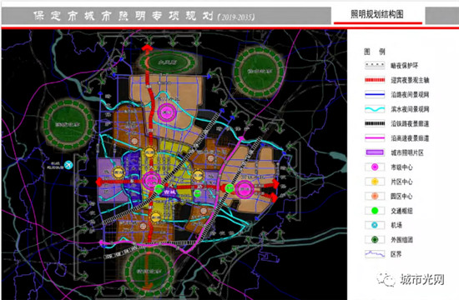Select the 暗夜保护环 dotted legend sample
This screenshot has width=459, height=300.
(375, 65)
